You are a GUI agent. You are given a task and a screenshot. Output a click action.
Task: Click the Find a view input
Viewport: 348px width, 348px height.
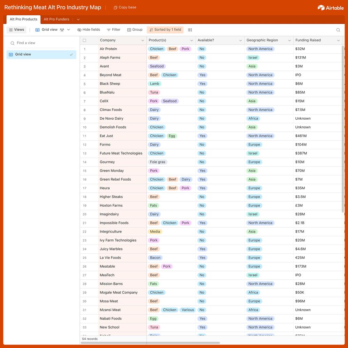pyautogui.click(x=41, y=43)
